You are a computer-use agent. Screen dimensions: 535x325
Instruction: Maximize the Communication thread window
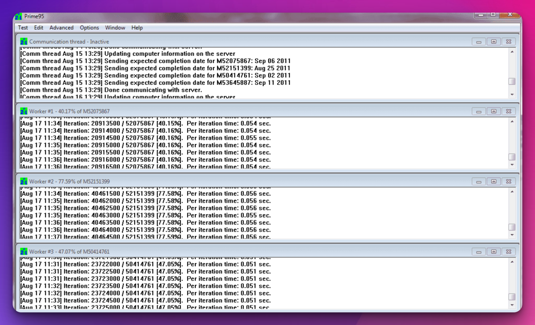(493, 41)
